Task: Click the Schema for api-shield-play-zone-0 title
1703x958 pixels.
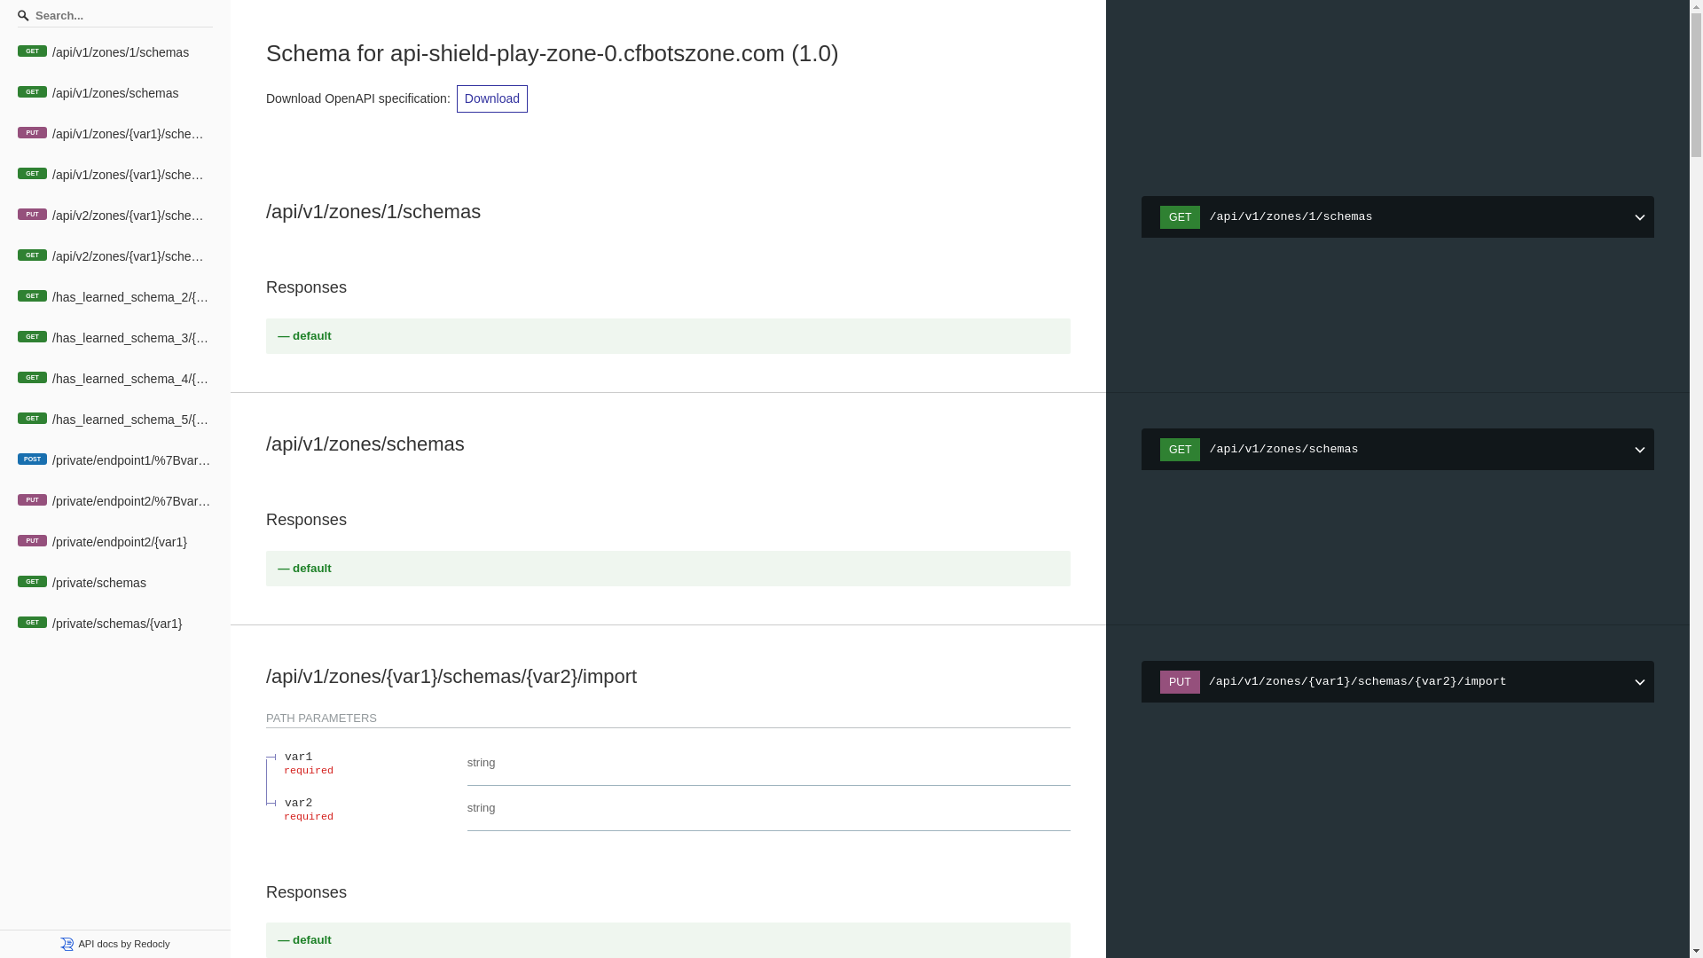Action: tap(552, 53)
